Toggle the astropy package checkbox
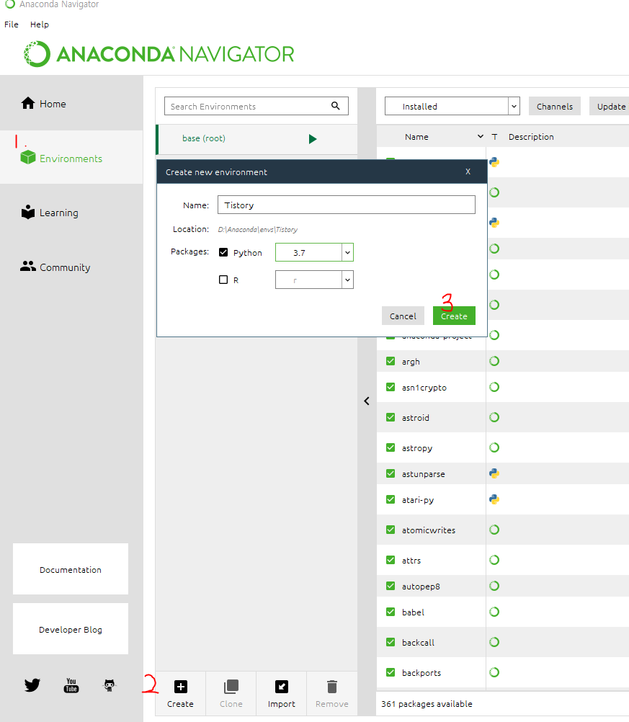629x722 pixels. pos(391,447)
